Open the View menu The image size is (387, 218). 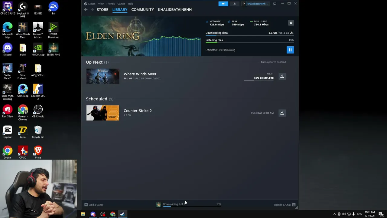coord(101,4)
